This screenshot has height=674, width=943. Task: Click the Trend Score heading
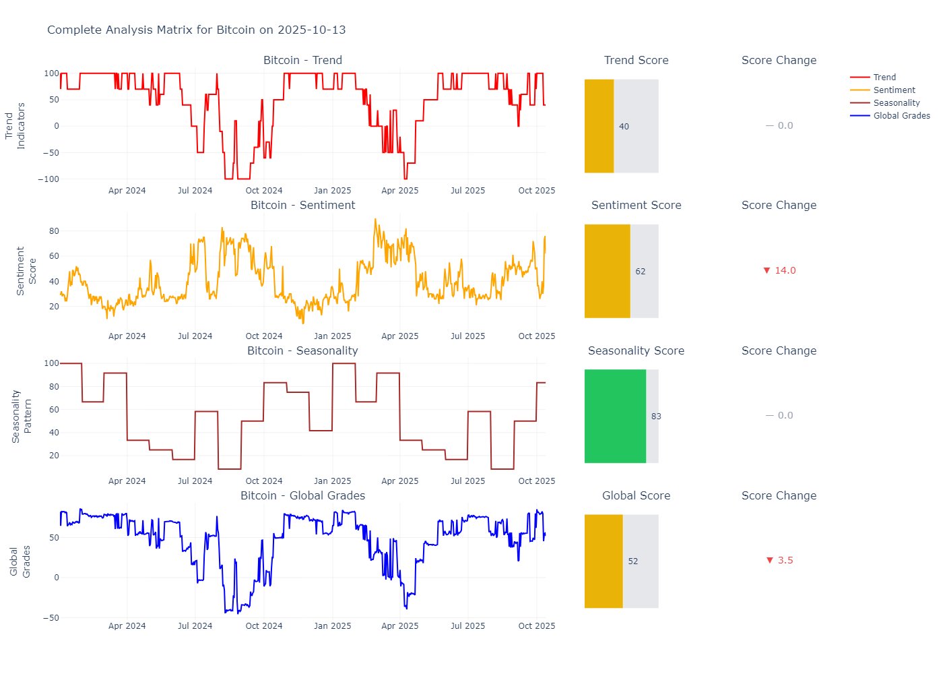click(x=636, y=61)
